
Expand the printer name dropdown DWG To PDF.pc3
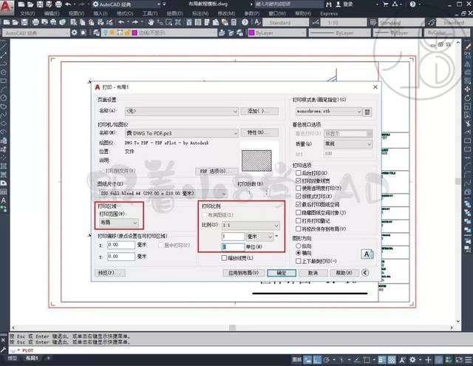tap(181, 132)
